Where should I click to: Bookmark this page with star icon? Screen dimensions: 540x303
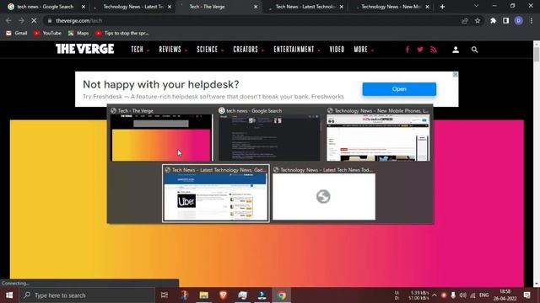[478, 20]
